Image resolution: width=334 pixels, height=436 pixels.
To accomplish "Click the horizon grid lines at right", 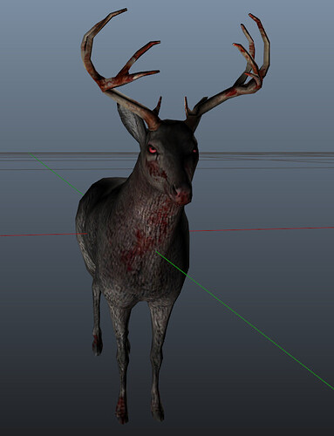I will (267, 160).
